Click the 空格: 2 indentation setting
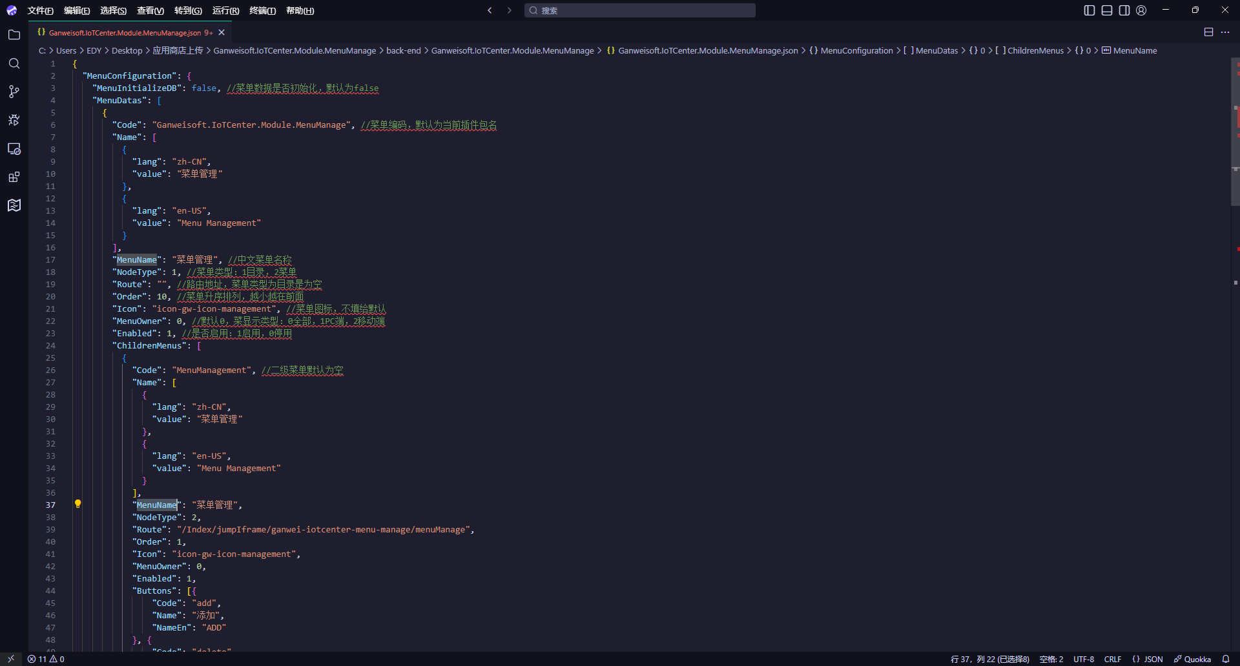Screen dimensions: 1240x666 click(x=1051, y=659)
